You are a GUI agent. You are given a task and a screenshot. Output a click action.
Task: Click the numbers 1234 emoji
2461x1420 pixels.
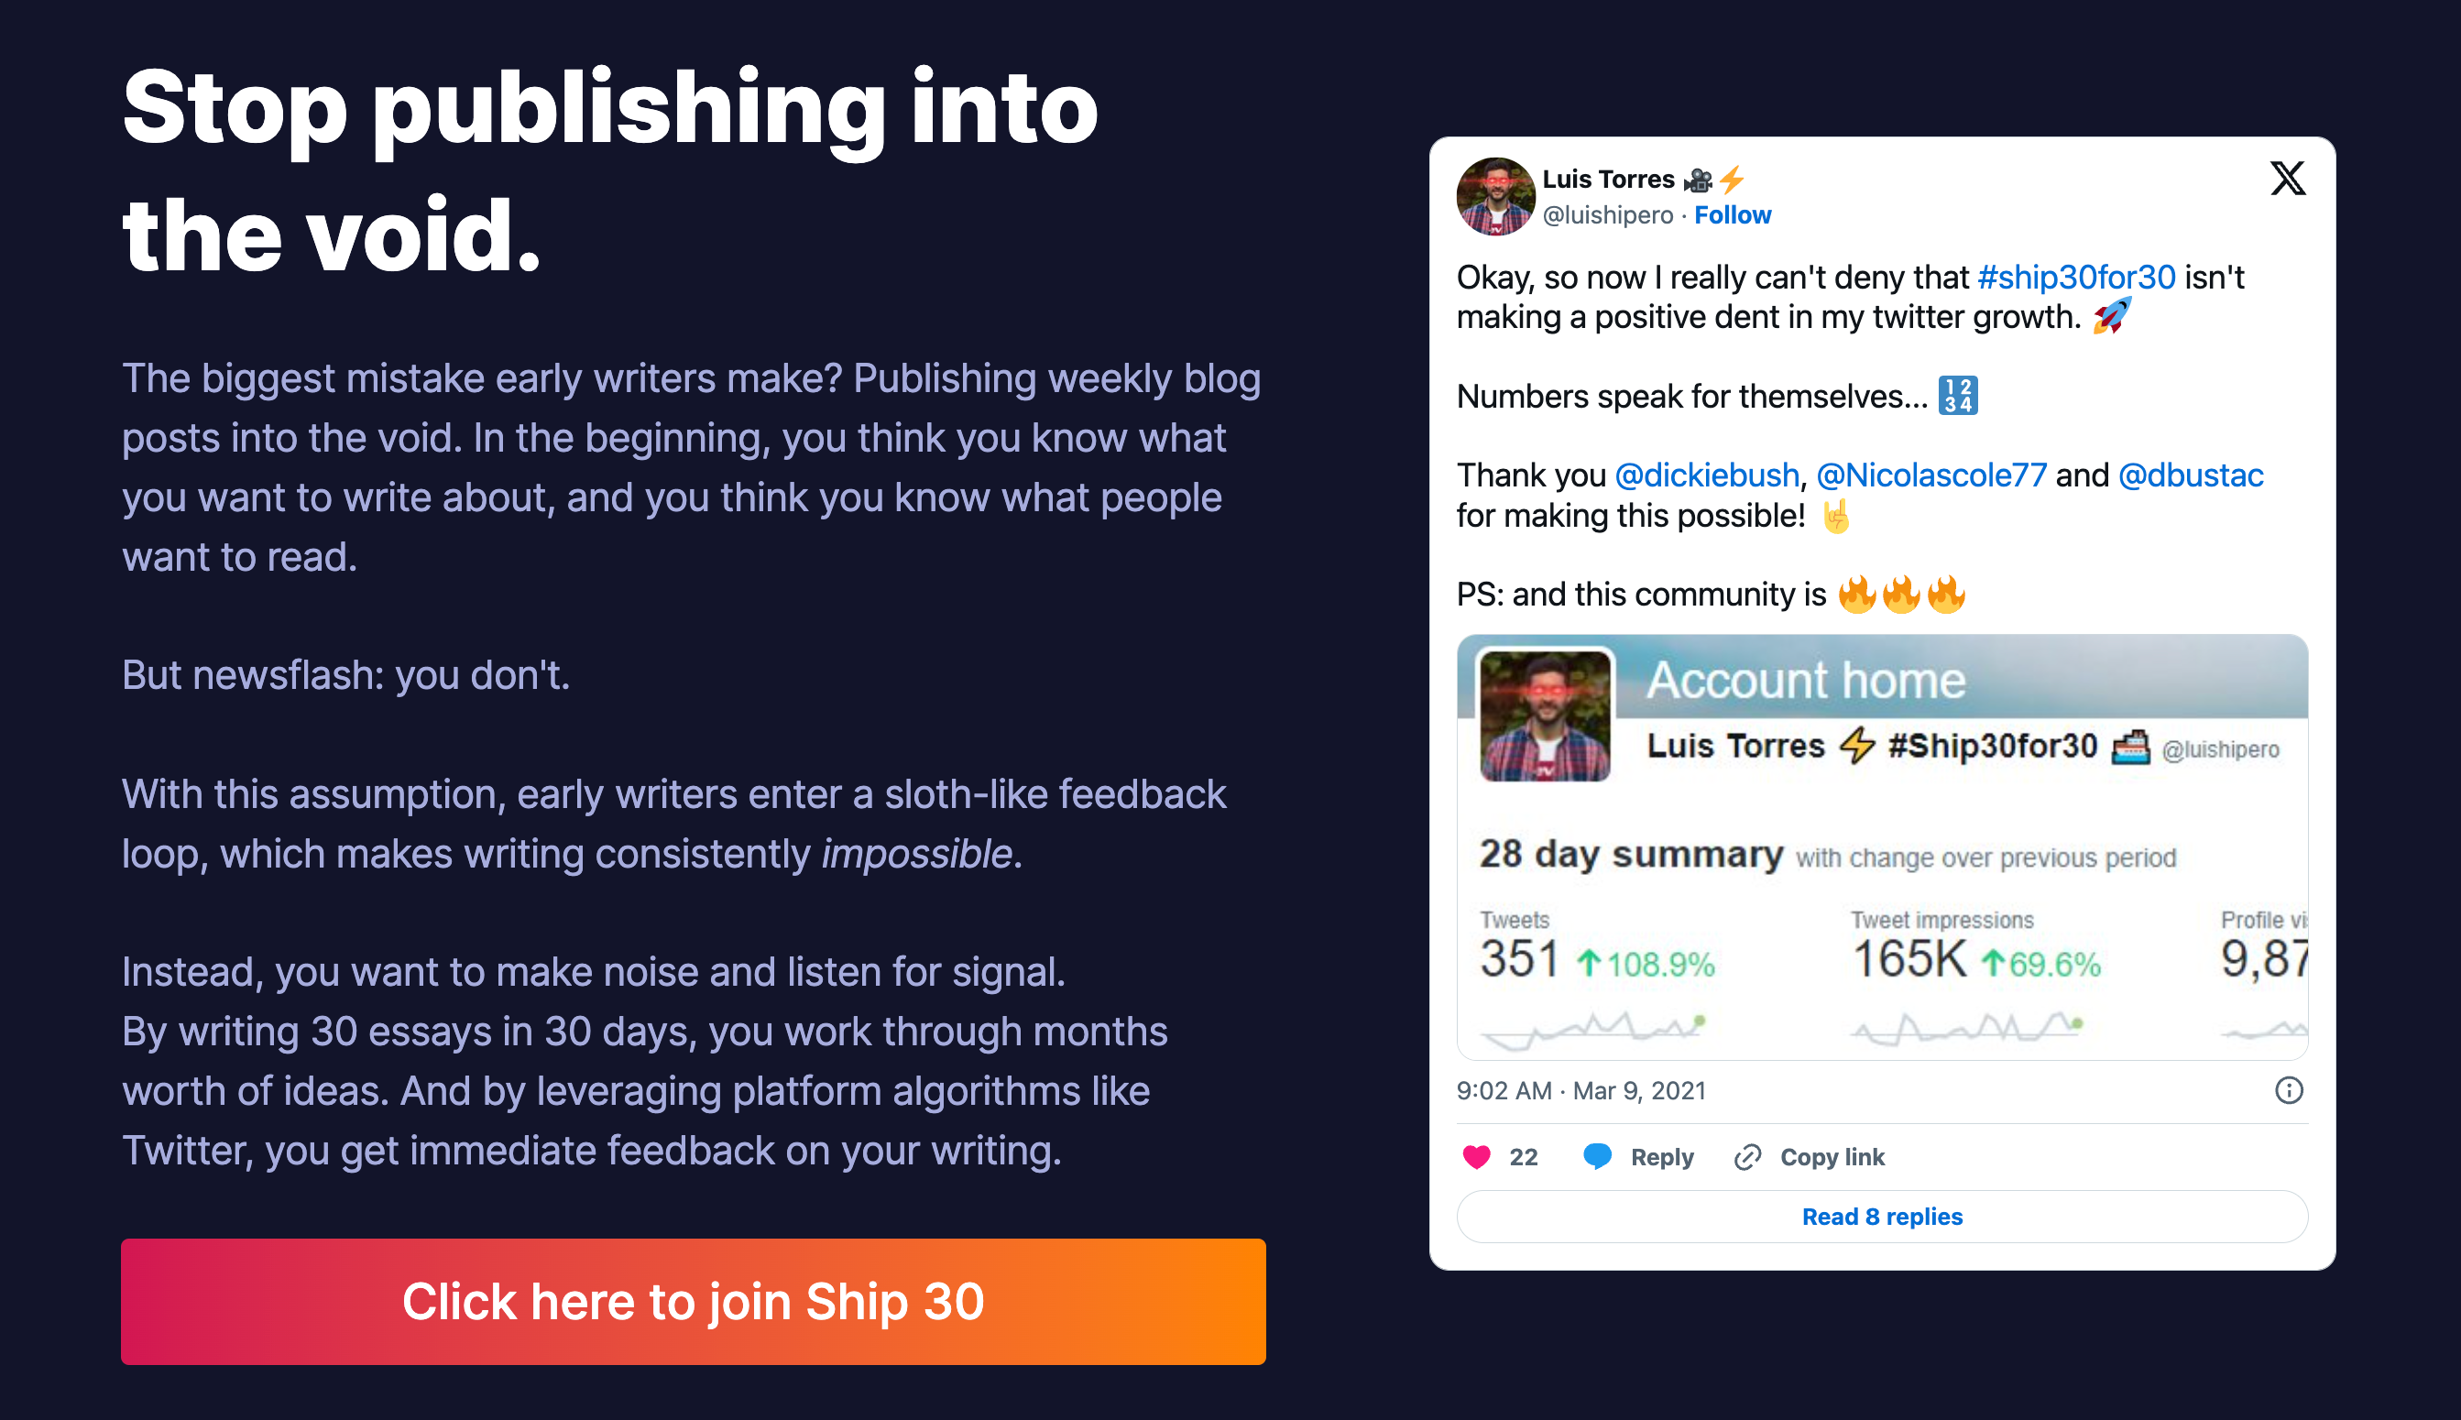1957,395
